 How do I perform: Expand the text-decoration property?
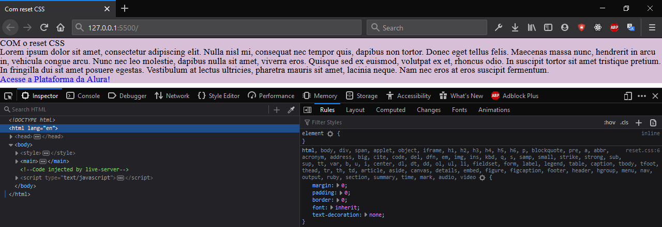pos(366,215)
